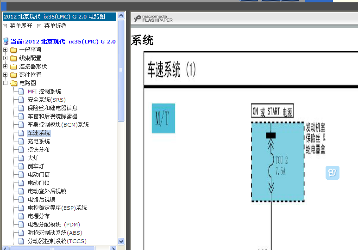The width and height of the screenshot is (358, 250).
Task: Click the page icon beside 电动门窗
Action: [21, 175]
